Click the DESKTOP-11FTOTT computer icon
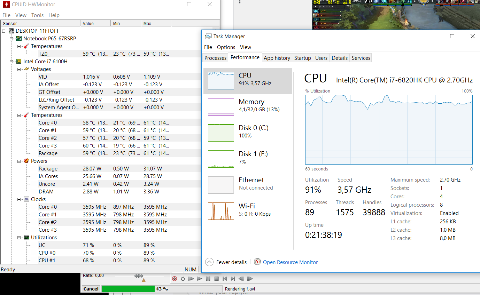The height and width of the screenshot is (295, 480). pyautogui.click(x=11, y=31)
